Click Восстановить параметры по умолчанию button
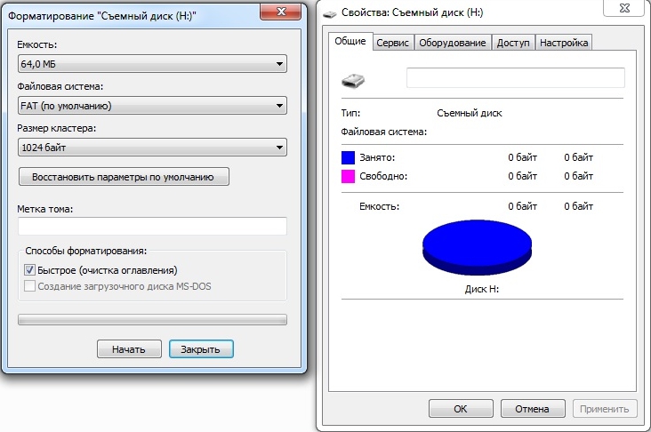This screenshot has height=432, width=651. 124,177
